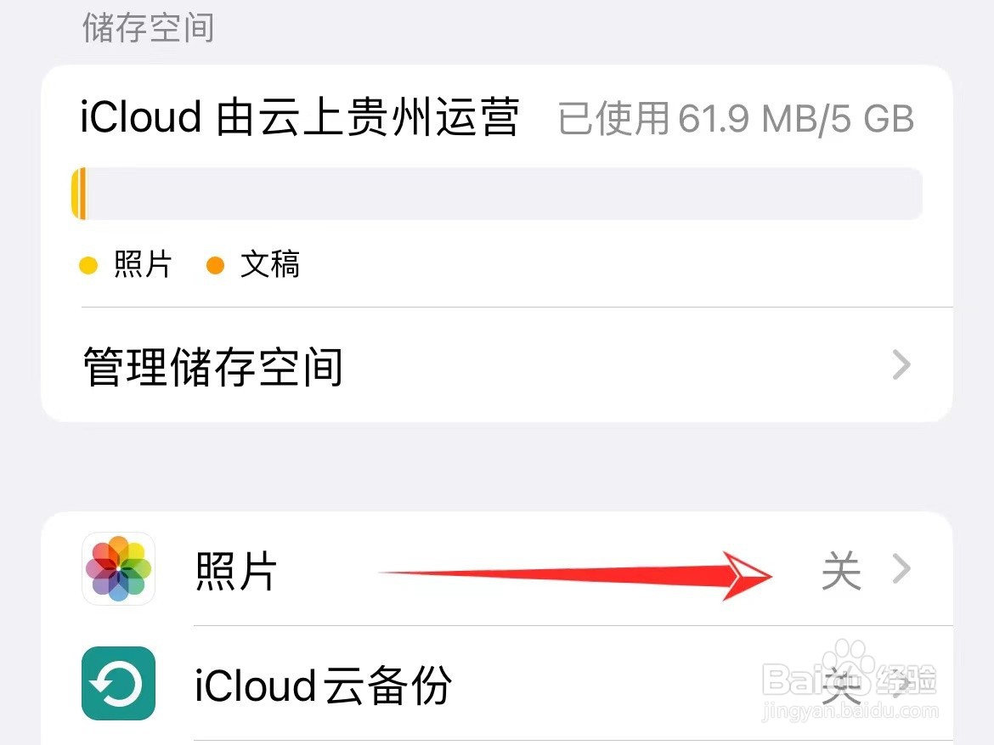The width and height of the screenshot is (994, 745).
Task: Tap the 关 status of 照片 row
Action: pyautogui.click(x=841, y=570)
